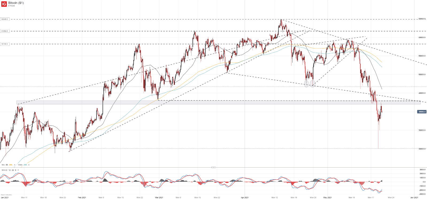Select the grey horizontal support zone rectangle

(x=218, y=102)
